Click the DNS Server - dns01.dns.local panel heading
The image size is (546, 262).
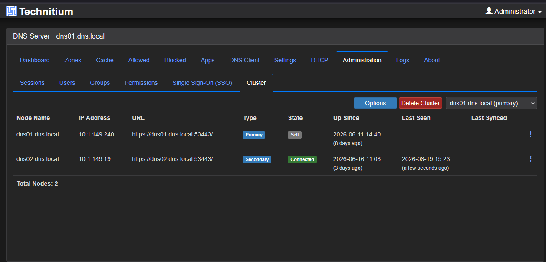(x=59, y=36)
